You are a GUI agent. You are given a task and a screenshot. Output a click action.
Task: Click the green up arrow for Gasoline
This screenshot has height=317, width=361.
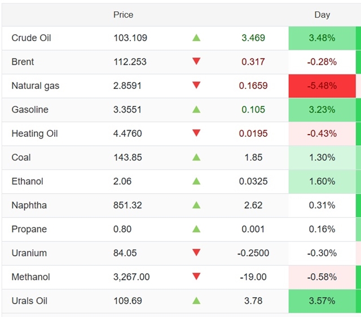[x=196, y=109]
